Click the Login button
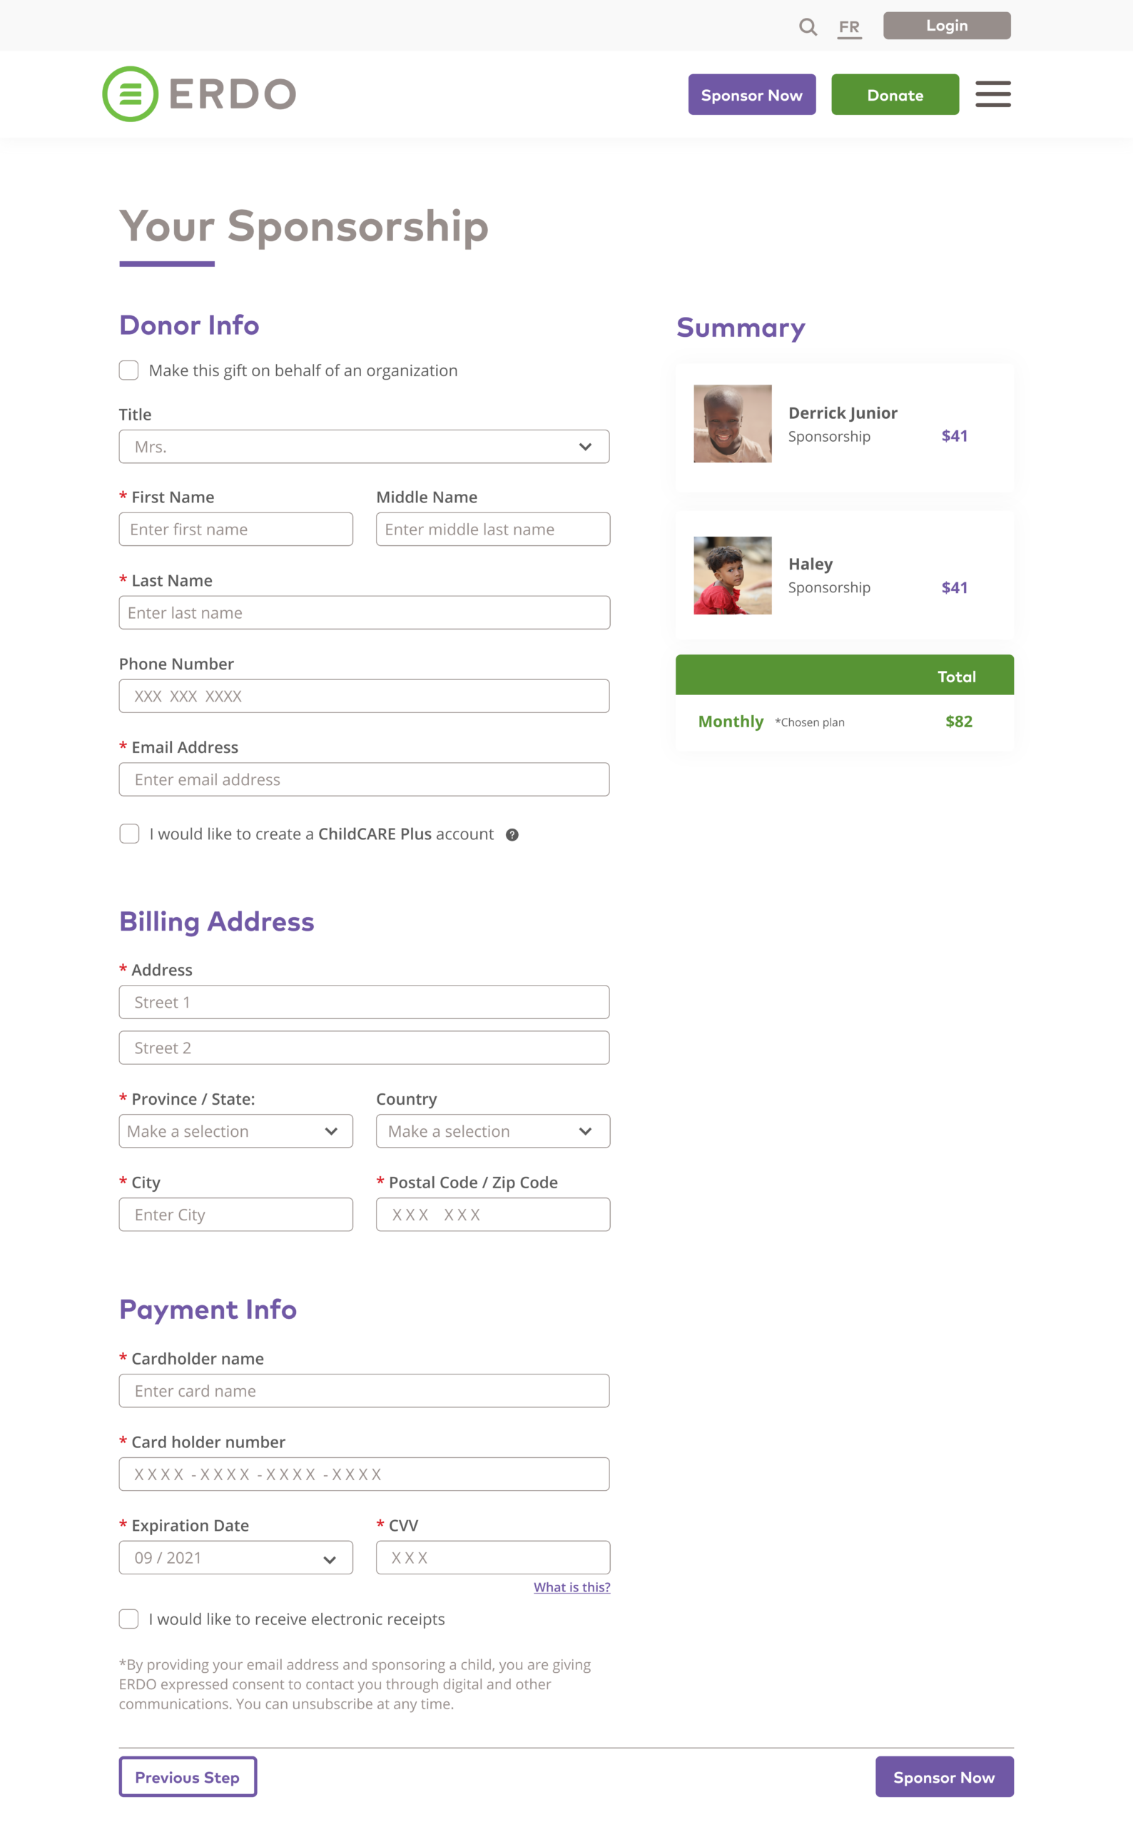1133x1827 pixels. tap(946, 26)
